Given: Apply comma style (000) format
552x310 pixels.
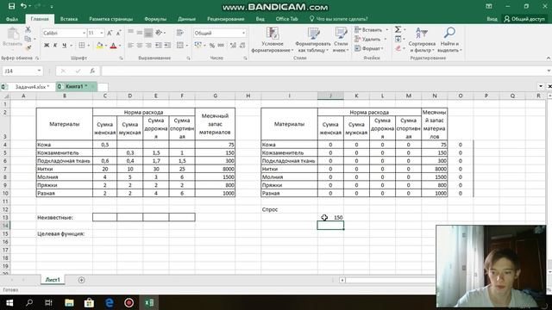Looking at the screenshot, I should click(x=221, y=46).
